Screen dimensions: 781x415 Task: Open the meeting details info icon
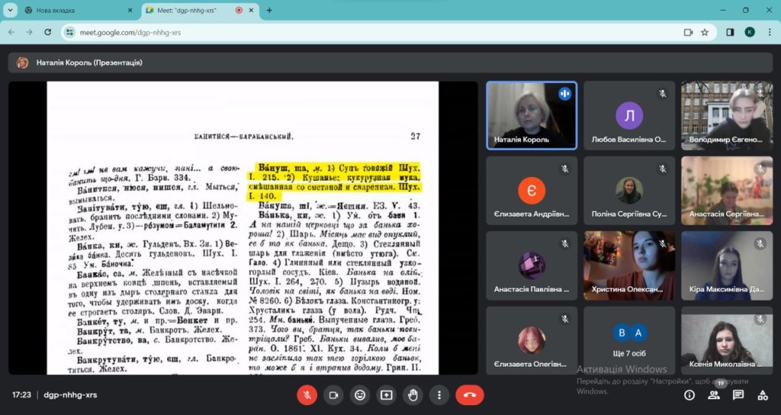click(689, 395)
